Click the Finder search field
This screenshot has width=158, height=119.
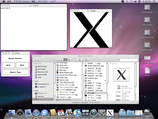[x=128, y=60]
